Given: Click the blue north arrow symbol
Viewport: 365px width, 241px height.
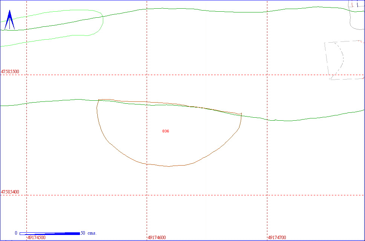Looking at the screenshot, I should click(x=9, y=20).
